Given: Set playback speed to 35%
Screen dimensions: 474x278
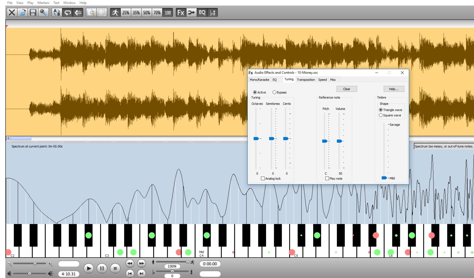Looking at the screenshot, I should click(x=136, y=12).
